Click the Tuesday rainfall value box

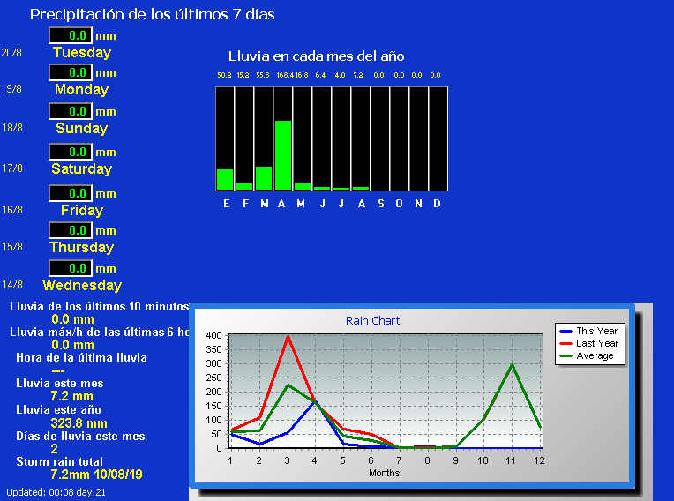(71, 35)
